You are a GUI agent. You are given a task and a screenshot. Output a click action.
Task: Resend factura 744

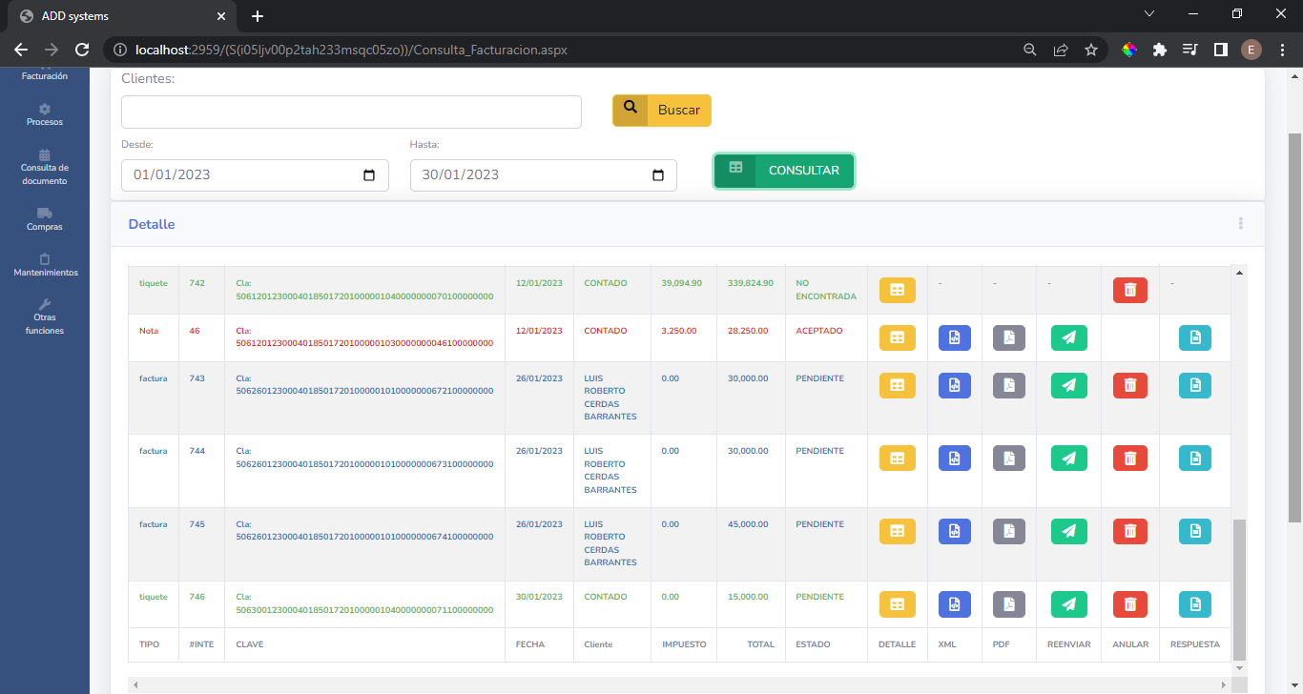point(1069,458)
